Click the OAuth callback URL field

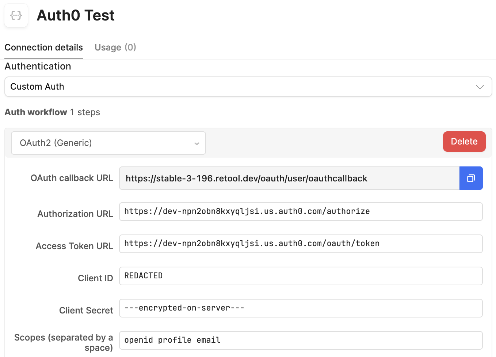pyautogui.click(x=289, y=178)
